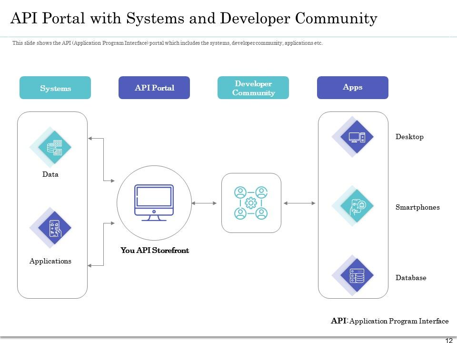Click the You API Storefront monitor icon
Viewport: 457px width, 343px height.
pos(153,202)
